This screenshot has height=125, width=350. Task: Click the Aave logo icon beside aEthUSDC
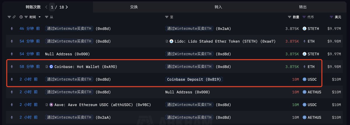51,105
